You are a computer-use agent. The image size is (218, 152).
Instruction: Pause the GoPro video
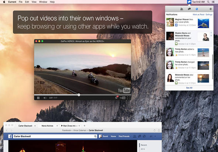click(38, 98)
